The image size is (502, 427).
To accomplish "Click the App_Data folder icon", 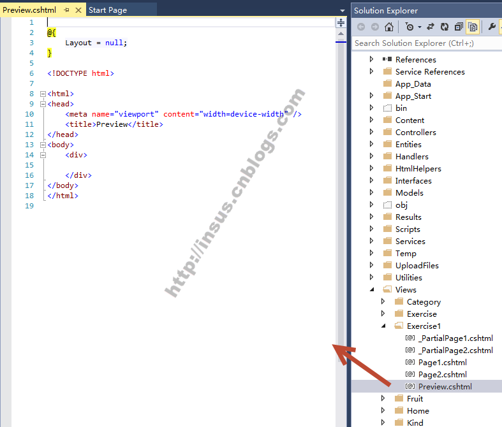I will coord(387,83).
